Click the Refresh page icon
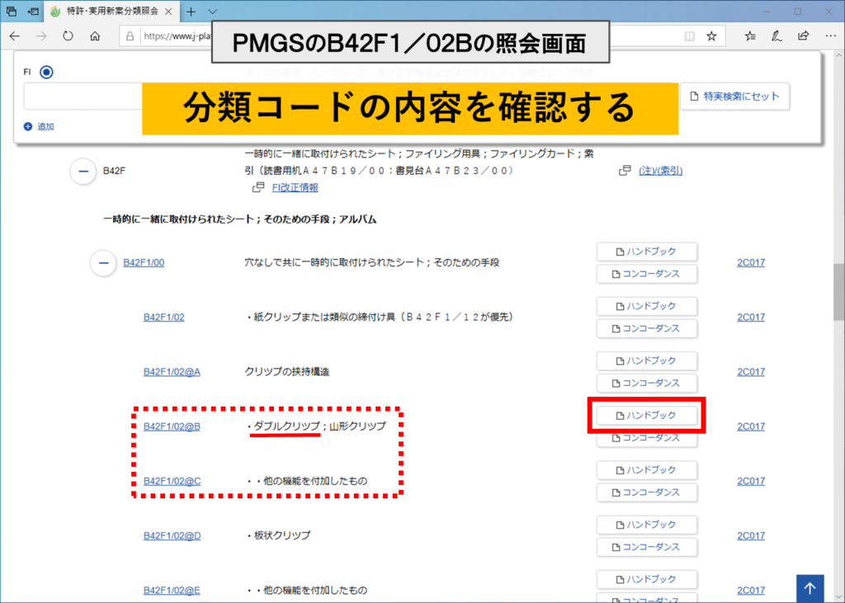The image size is (845, 603). tap(68, 36)
